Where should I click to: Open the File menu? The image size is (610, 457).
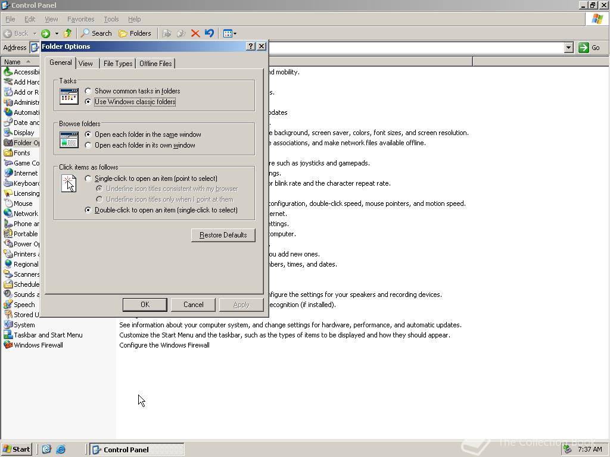[10, 19]
